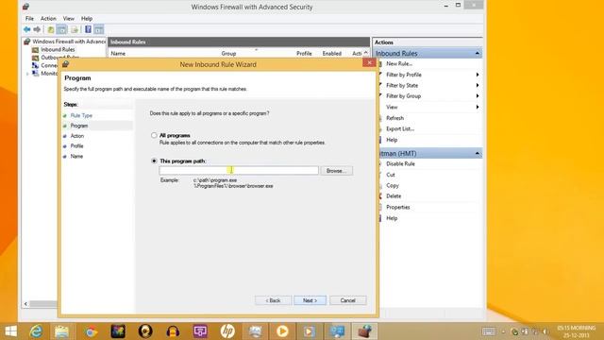This screenshot has height=340, width=604.
Task: Click the tree pane left scroll arrow
Action: tap(25, 304)
